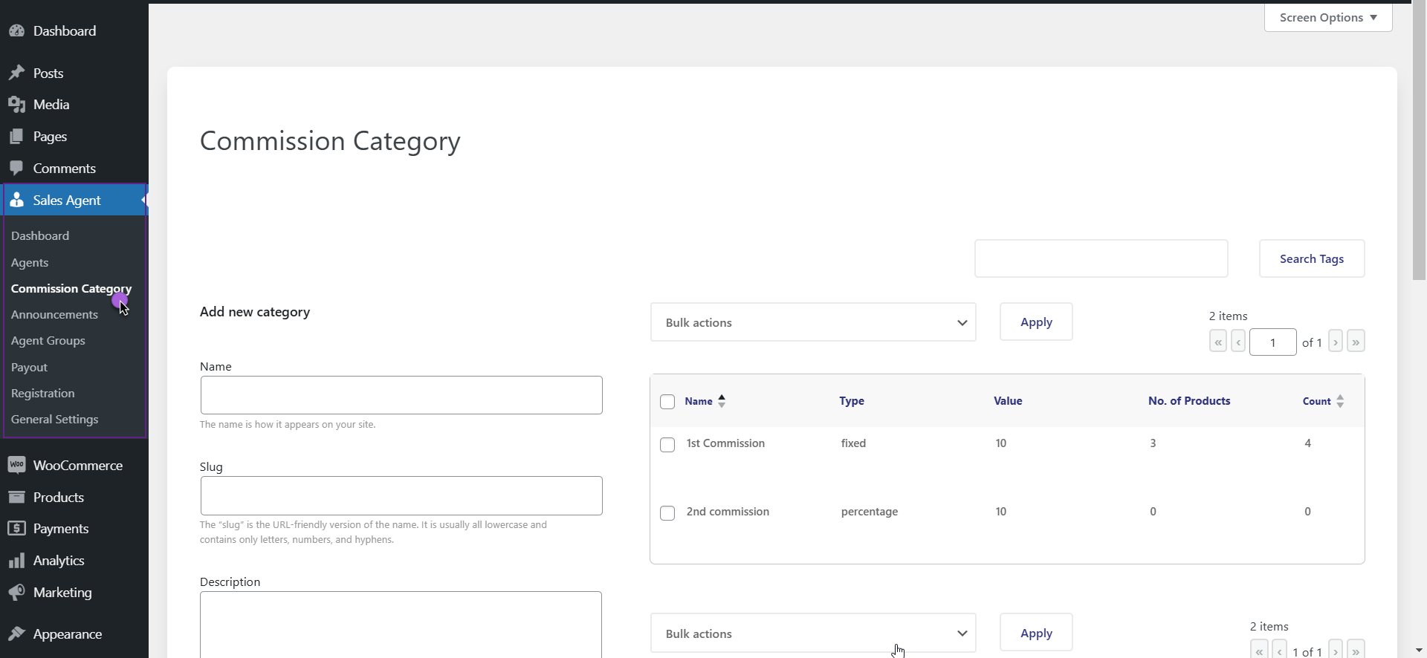Click the Dashboard gauge icon in sidebar
This screenshot has height=658, width=1427.
pyautogui.click(x=16, y=31)
